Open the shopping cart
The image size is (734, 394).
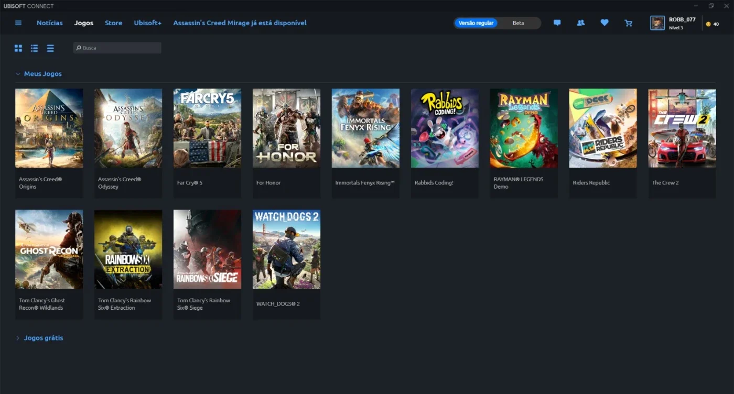(x=628, y=23)
